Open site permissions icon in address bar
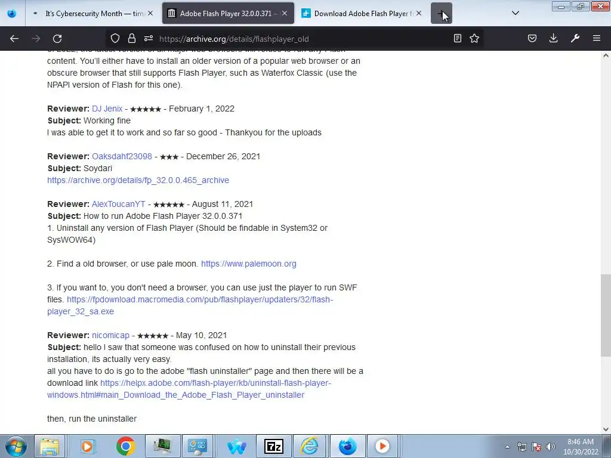 pos(149,38)
